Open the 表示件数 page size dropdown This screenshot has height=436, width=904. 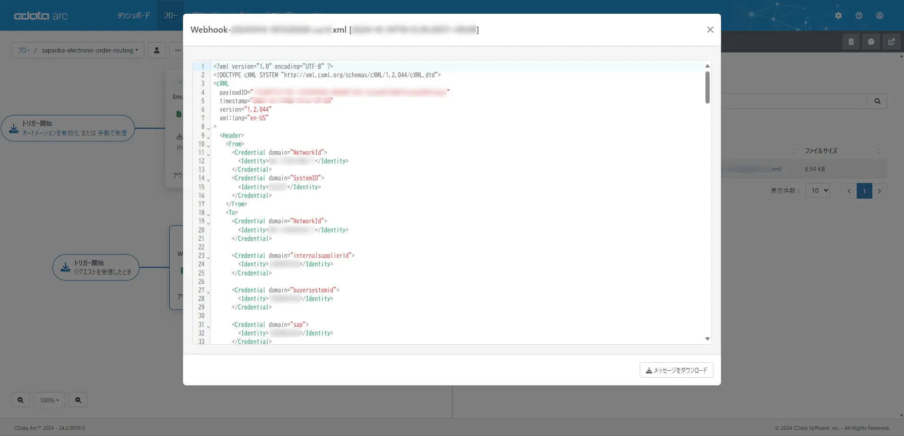[817, 191]
